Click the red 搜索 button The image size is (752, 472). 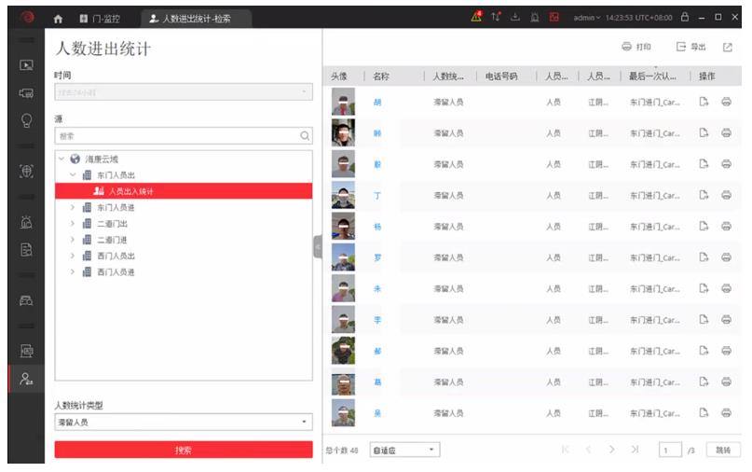point(183,450)
